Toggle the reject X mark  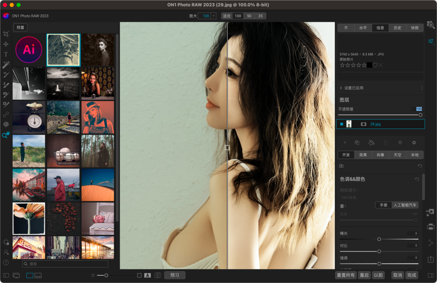pos(381,65)
